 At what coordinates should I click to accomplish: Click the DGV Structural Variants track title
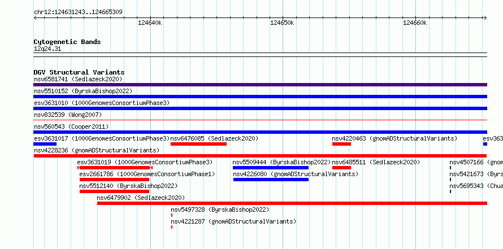pos(79,72)
